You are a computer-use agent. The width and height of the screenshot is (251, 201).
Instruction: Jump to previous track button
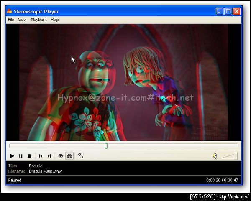(41, 156)
